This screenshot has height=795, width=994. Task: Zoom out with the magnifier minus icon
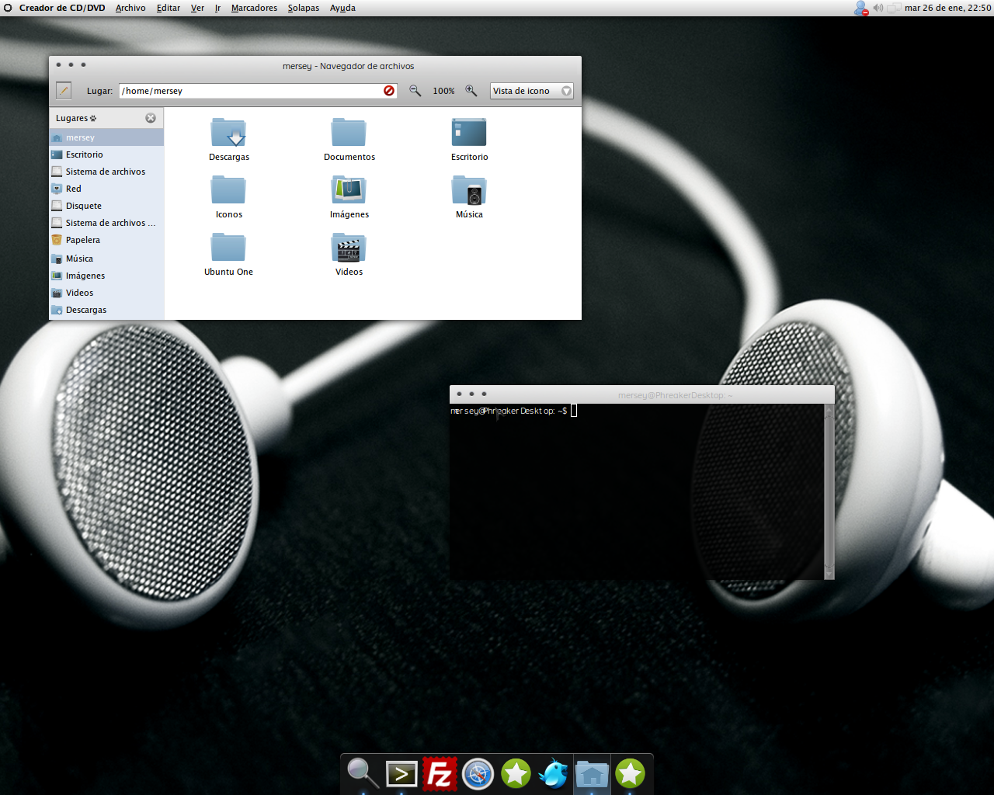click(x=415, y=91)
